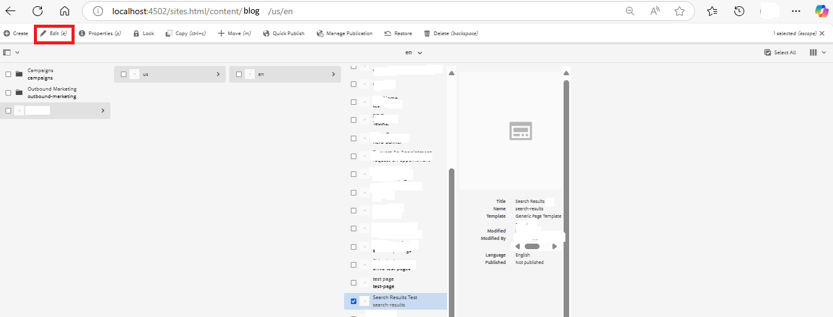Click Restore in the action bar

click(398, 33)
